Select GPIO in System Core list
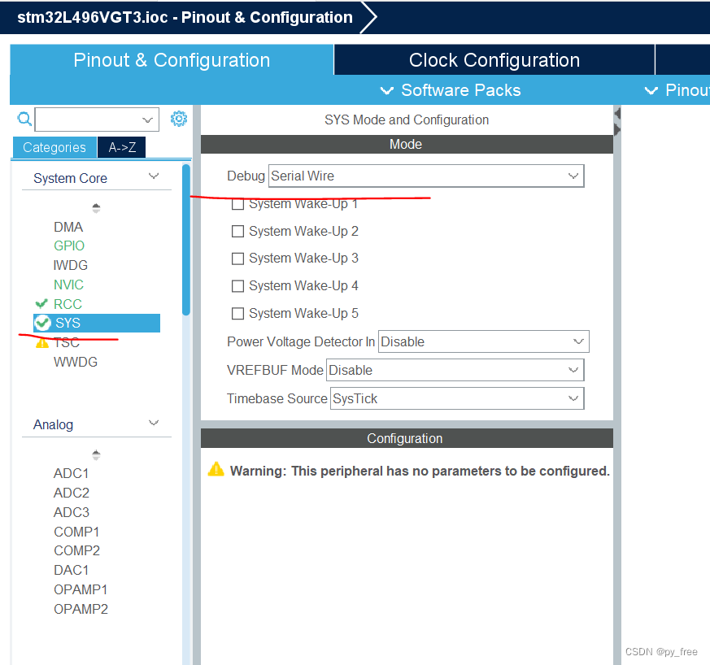 click(x=69, y=246)
